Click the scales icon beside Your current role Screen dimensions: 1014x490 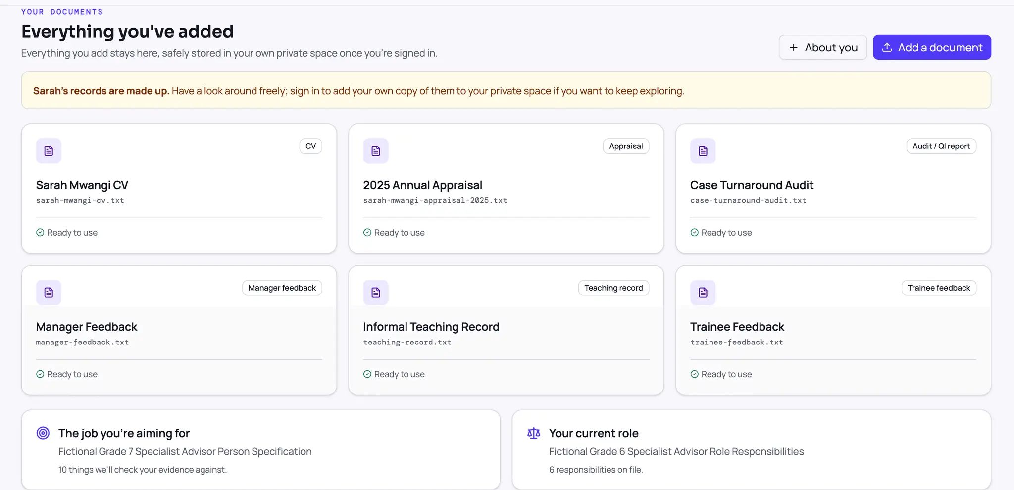tap(534, 433)
